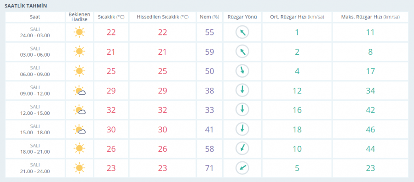This screenshot has height=182, width=414.
Task: Click the partly cloudy icon for 15.00 - 18.00
Action: [80, 130]
